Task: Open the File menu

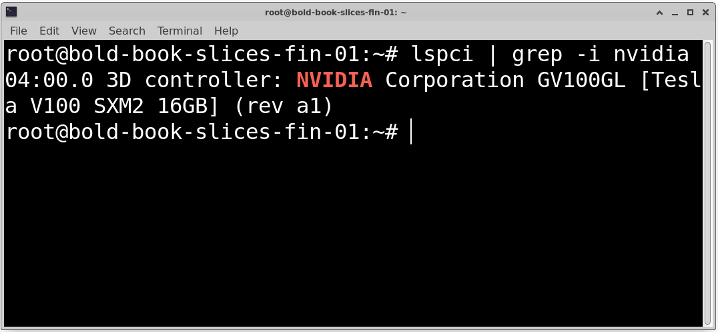Action: pyautogui.click(x=18, y=31)
